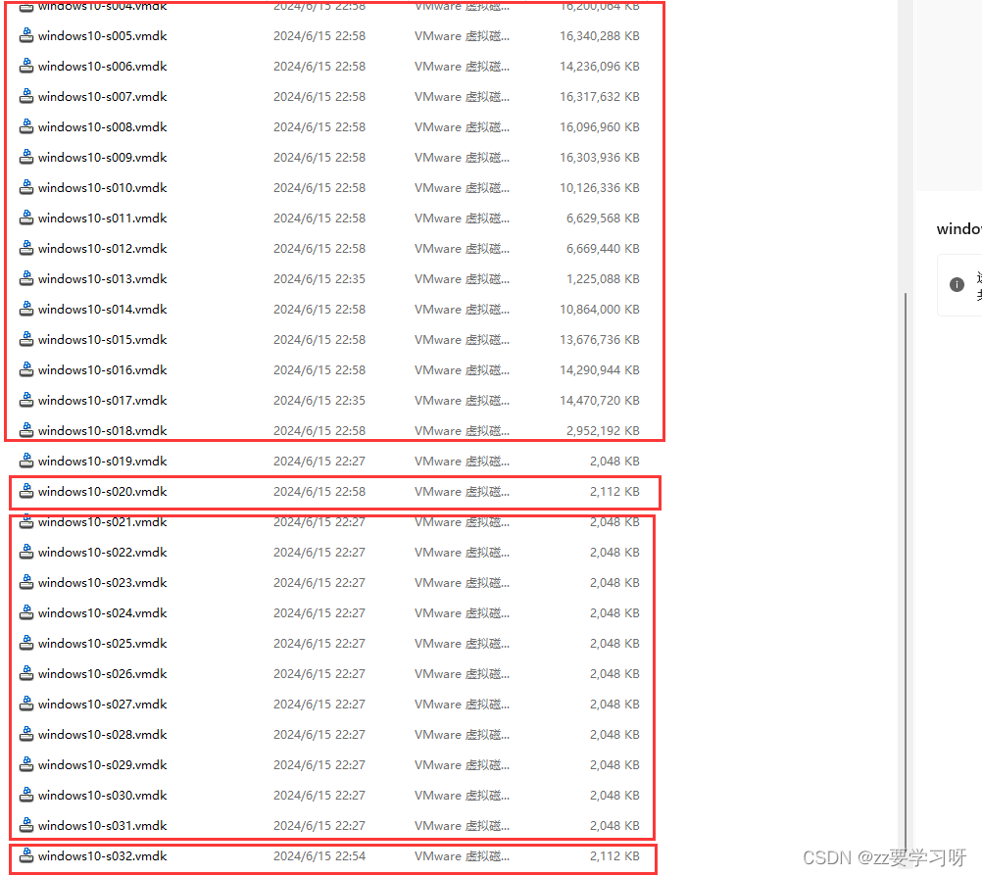The image size is (982, 876).
Task: Click the date of windows10-s013.vmdk
Action: (x=319, y=279)
